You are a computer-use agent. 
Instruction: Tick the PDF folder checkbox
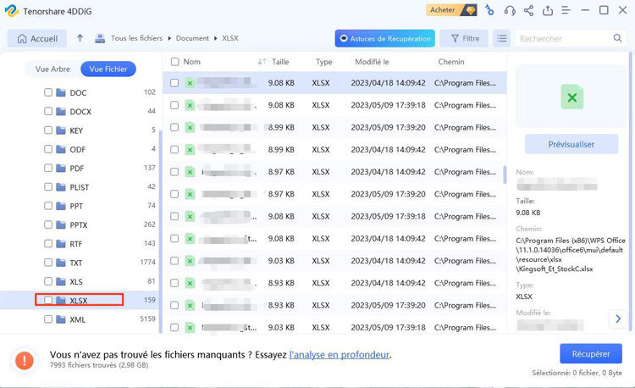(x=48, y=168)
